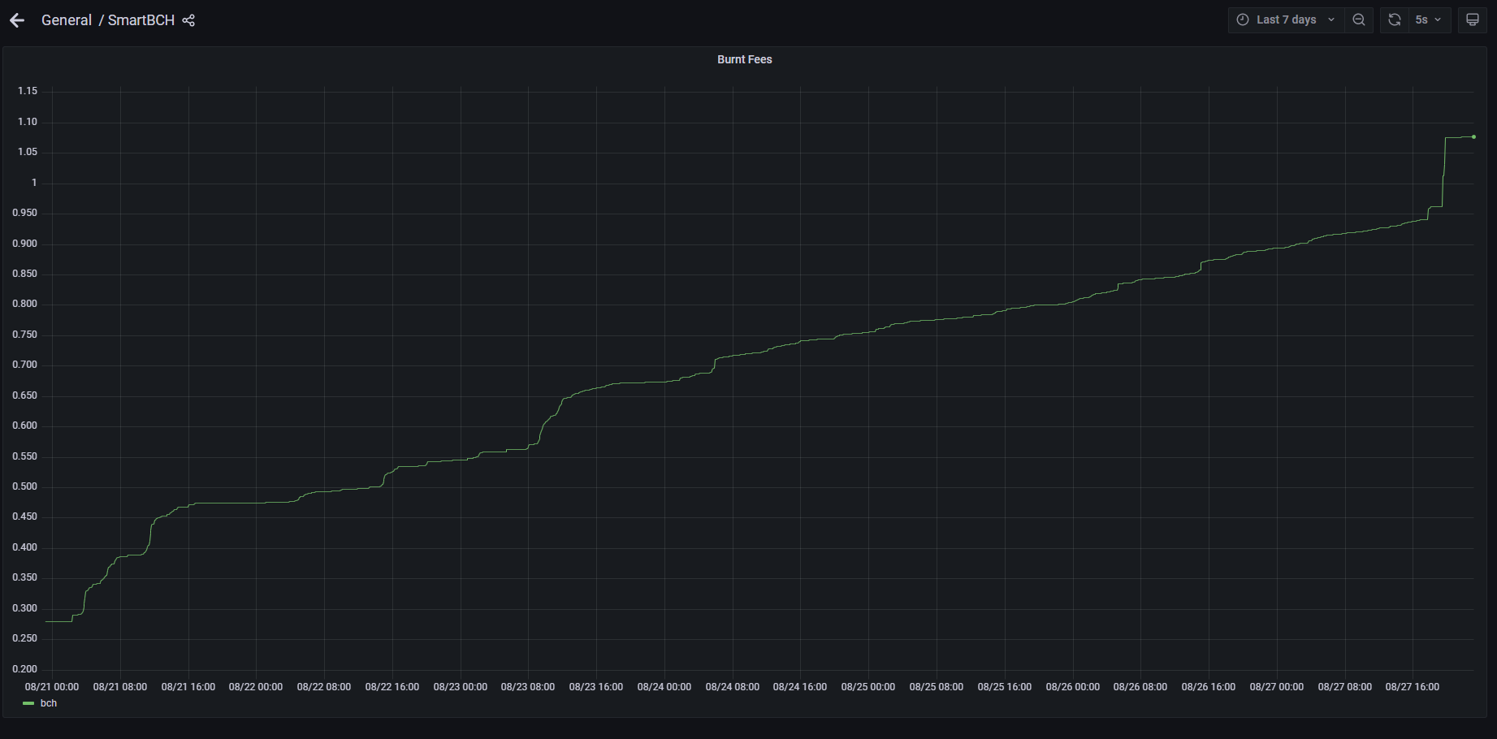Cycle view mode with the monitor icon
The width and height of the screenshot is (1497, 739).
1473,19
